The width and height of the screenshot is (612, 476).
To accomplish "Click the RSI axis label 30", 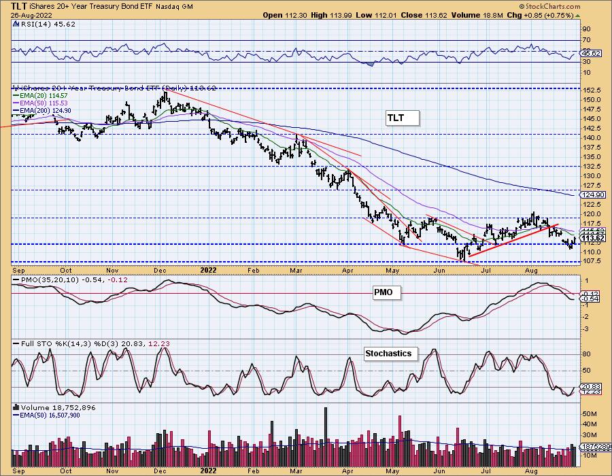I will [586, 62].
